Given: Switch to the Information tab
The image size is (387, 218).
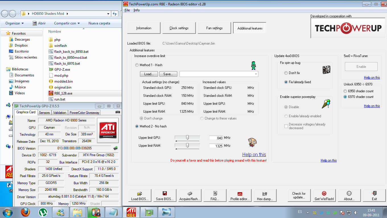Looking at the screenshot, I should 144,28.
